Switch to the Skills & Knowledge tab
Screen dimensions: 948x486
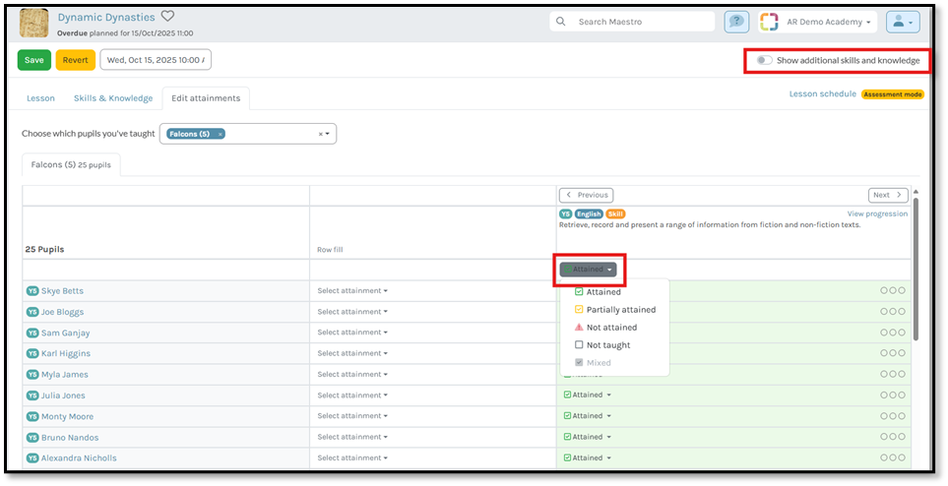tap(113, 98)
